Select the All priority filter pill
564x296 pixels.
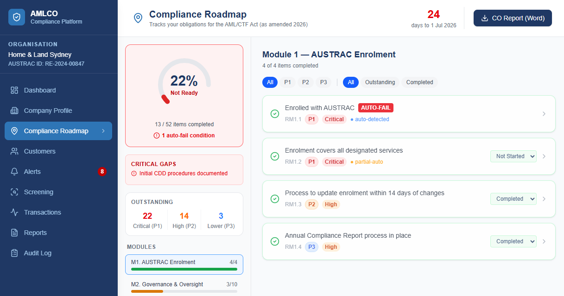(x=270, y=82)
